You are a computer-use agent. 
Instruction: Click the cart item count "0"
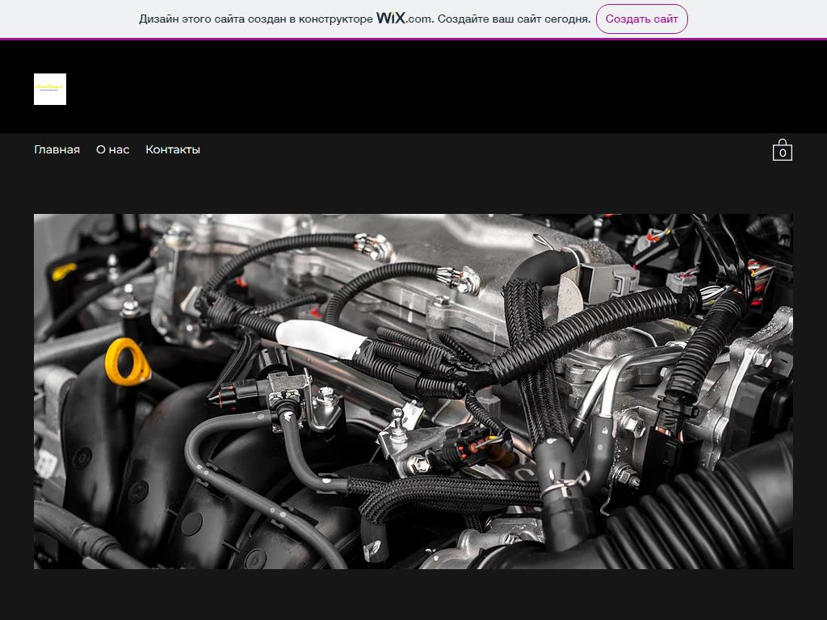tap(782, 153)
